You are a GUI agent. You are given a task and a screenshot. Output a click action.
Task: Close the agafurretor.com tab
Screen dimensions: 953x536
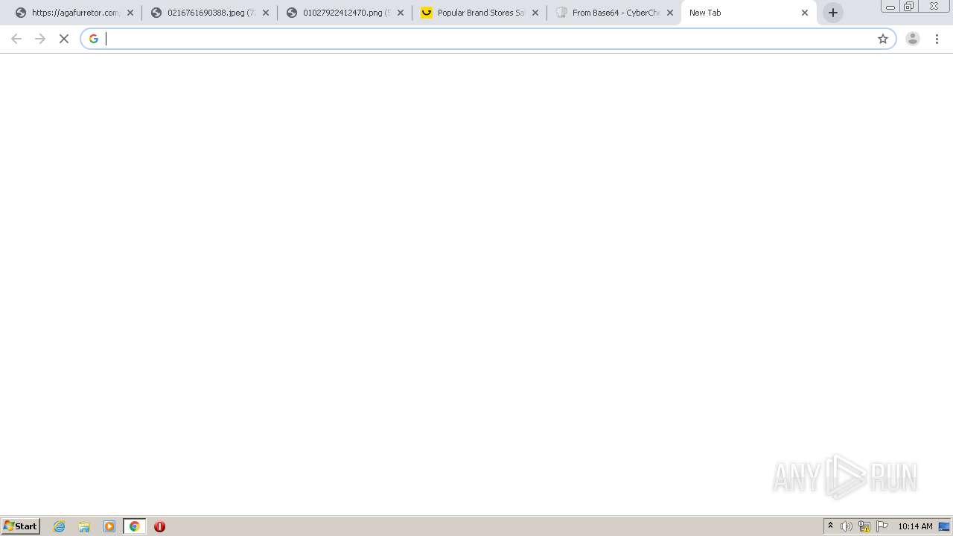tap(130, 13)
